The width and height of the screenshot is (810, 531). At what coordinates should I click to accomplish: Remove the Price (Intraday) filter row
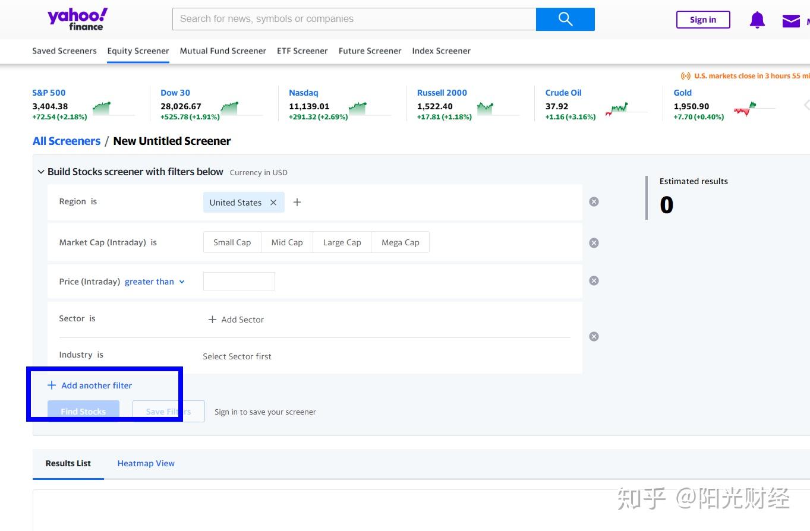[x=594, y=281]
